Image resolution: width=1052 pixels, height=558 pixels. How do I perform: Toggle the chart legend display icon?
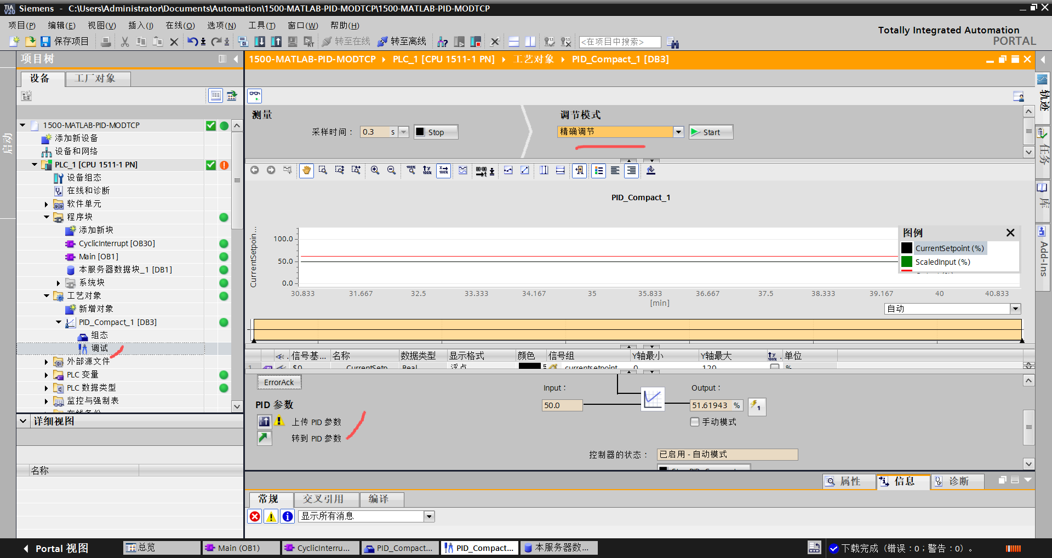tap(598, 171)
